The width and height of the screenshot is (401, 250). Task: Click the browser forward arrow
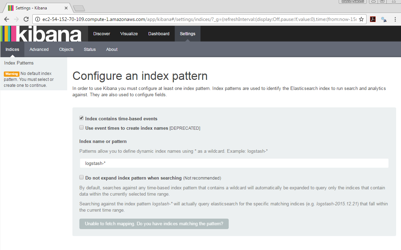coord(16,19)
